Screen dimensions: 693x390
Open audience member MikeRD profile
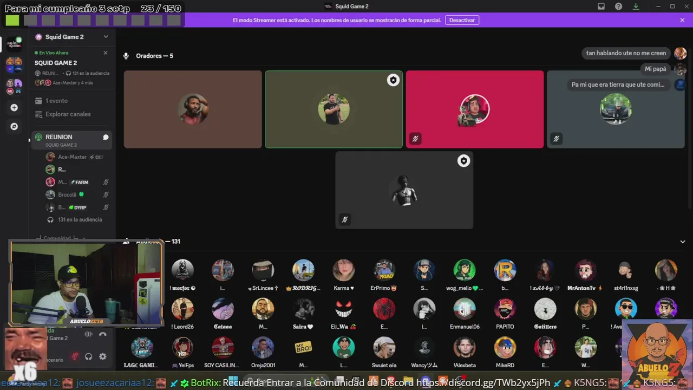pyautogui.click(x=505, y=352)
